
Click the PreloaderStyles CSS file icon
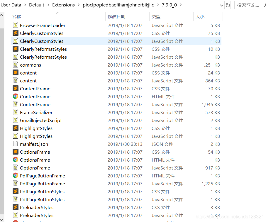pos(16,207)
